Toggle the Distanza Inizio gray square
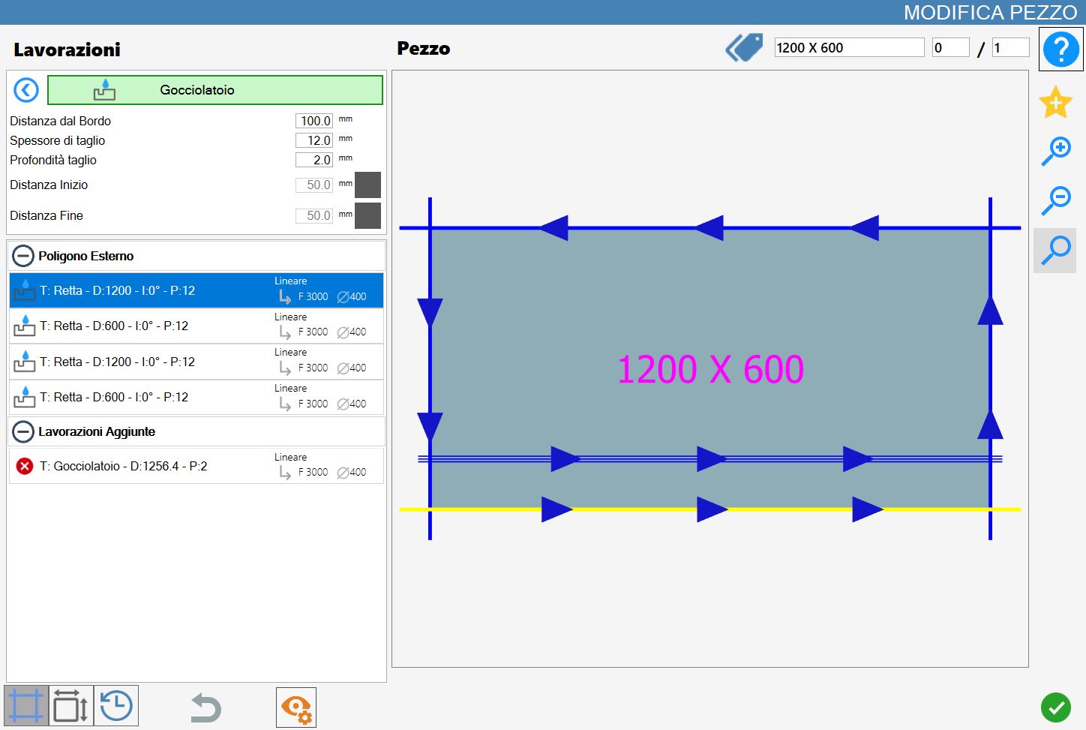This screenshot has height=730, width=1086. 367,185
